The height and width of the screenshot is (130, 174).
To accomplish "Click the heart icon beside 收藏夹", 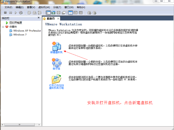I will 7,27.
